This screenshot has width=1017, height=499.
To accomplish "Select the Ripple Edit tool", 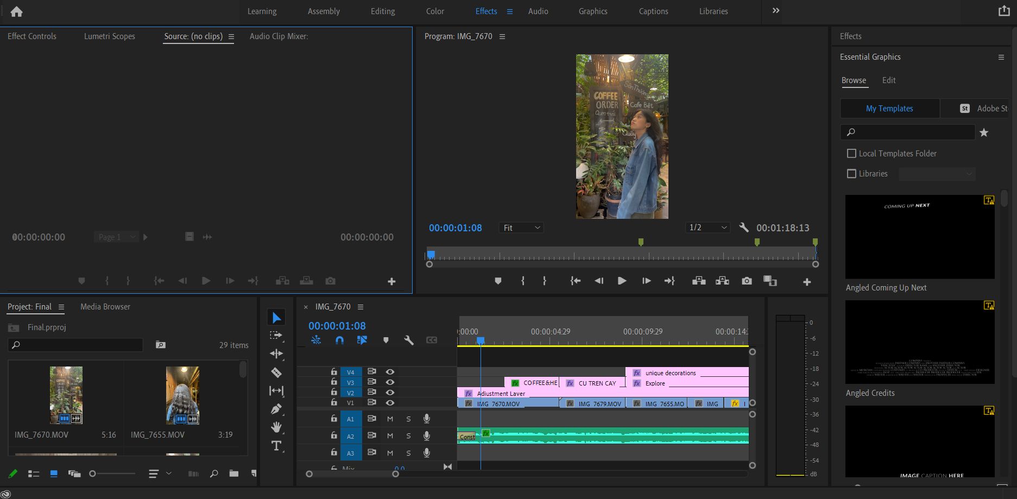I will tap(276, 353).
